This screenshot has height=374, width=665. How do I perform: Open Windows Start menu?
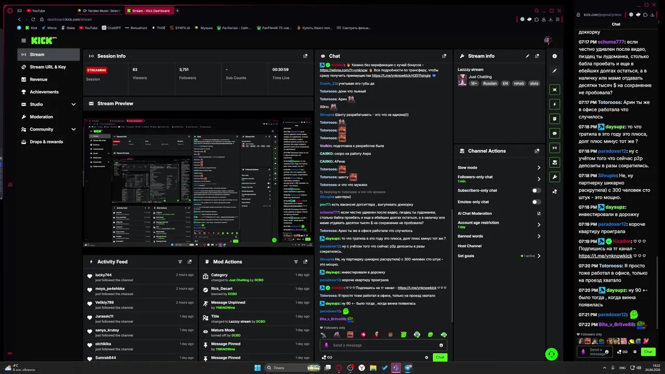coord(257,368)
